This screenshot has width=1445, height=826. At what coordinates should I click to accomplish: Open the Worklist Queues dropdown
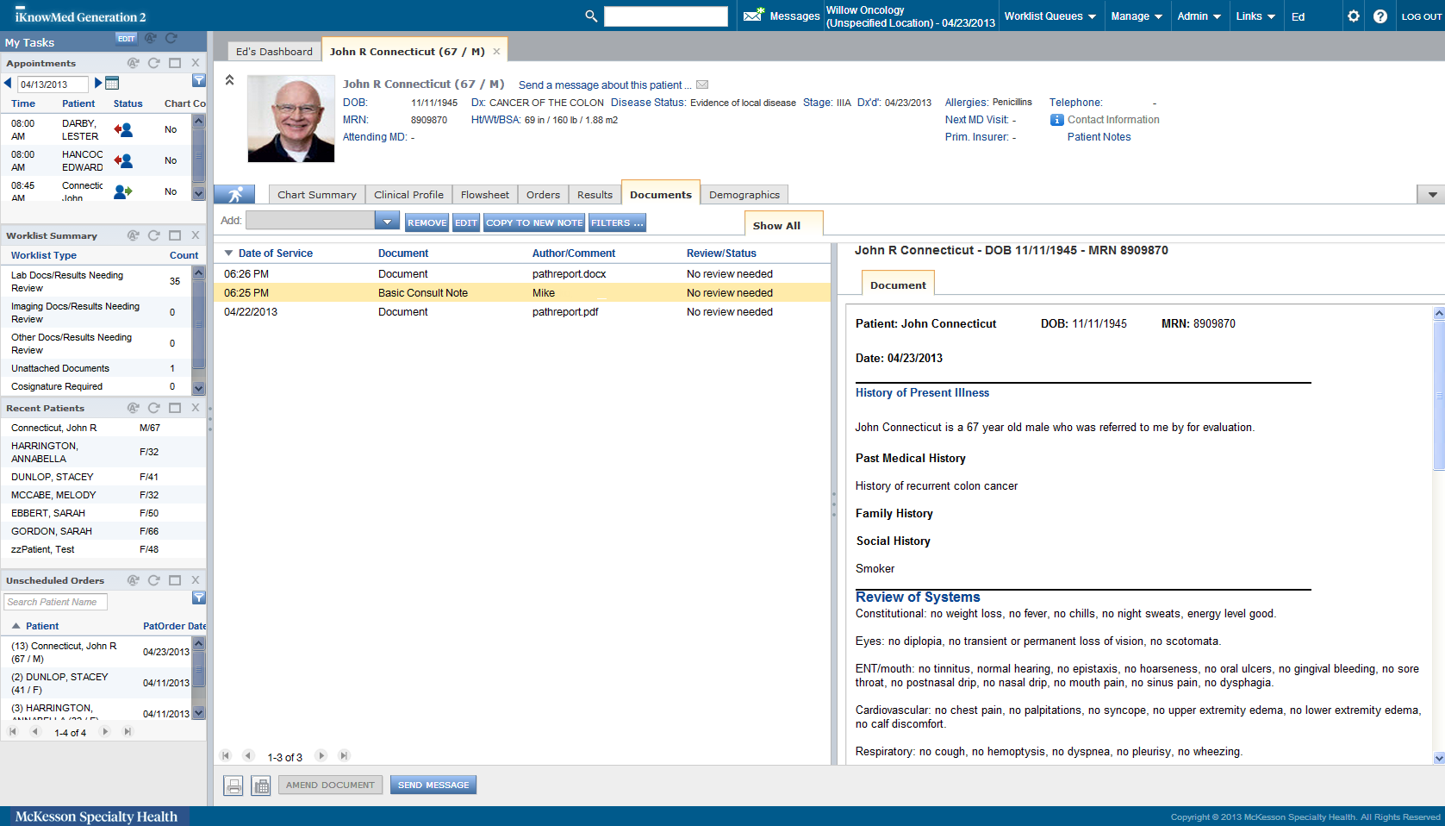1050,16
